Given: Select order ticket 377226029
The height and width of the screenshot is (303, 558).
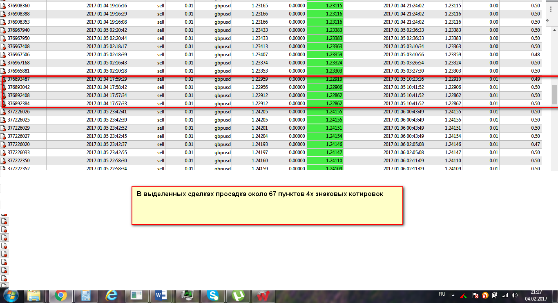Looking at the screenshot, I should pyautogui.click(x=19, y=128).
